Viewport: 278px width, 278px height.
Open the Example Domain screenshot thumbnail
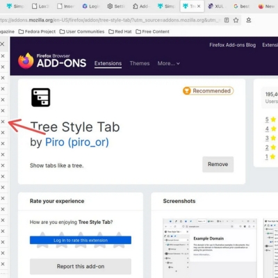pos(210,248)
